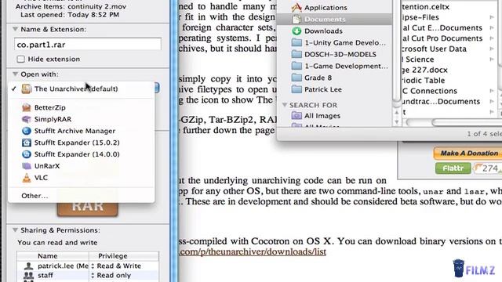Click the green Flattr button

pos(453,168)
